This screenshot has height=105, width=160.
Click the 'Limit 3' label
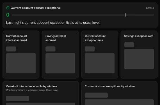(150, 8)
